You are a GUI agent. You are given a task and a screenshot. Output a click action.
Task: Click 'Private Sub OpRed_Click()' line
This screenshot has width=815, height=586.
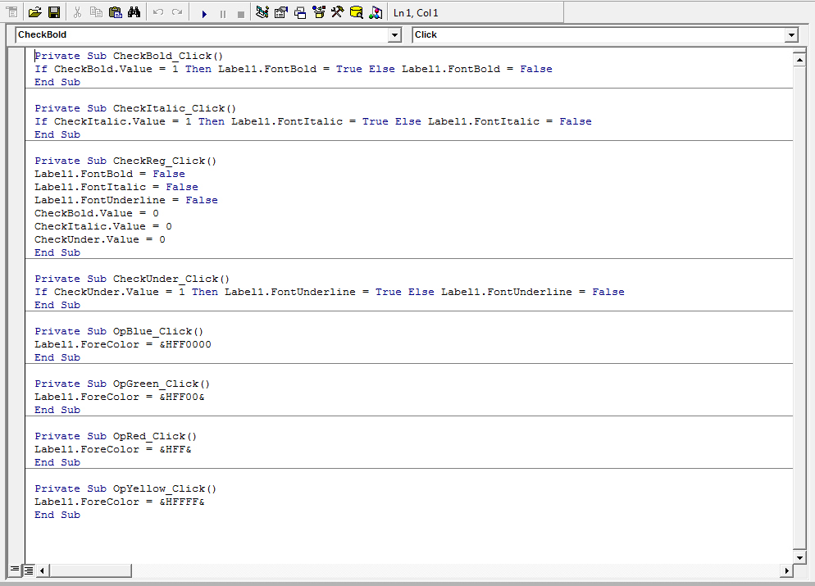pos(116,436)
